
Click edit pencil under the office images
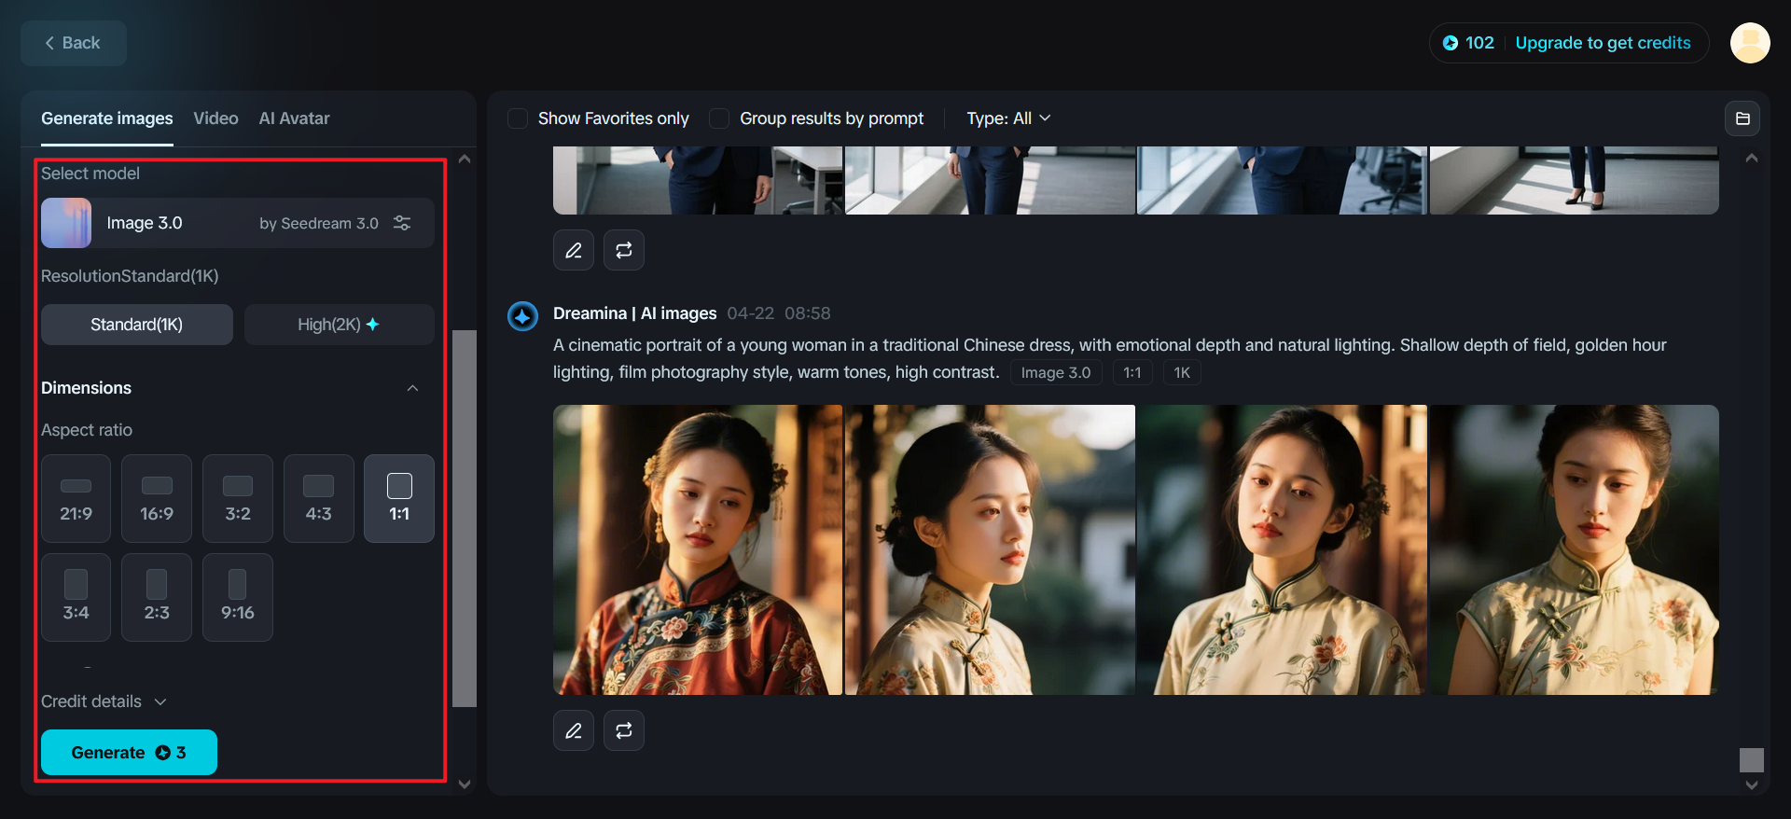point(574,250)
